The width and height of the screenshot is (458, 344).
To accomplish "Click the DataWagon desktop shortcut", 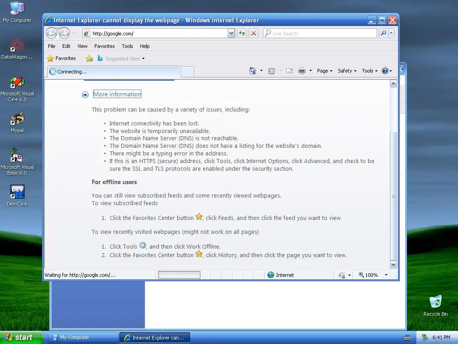I will [x=17, y=49].
